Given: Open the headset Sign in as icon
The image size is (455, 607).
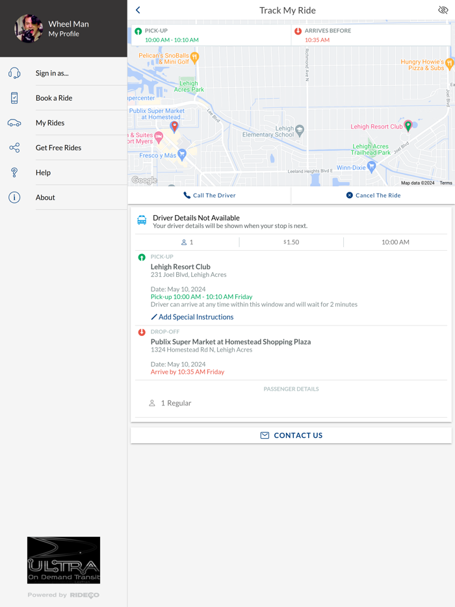Looking at the screenshot, I should (14, 73).
